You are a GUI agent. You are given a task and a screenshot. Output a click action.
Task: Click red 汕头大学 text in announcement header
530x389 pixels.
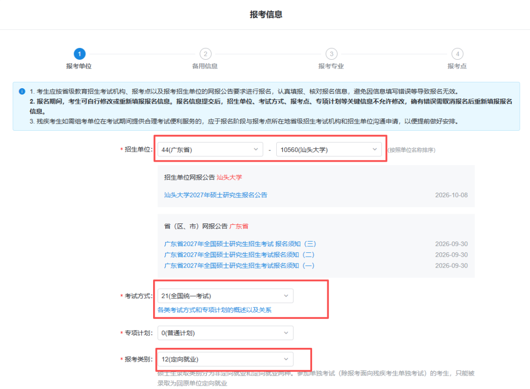coord(230,177)
